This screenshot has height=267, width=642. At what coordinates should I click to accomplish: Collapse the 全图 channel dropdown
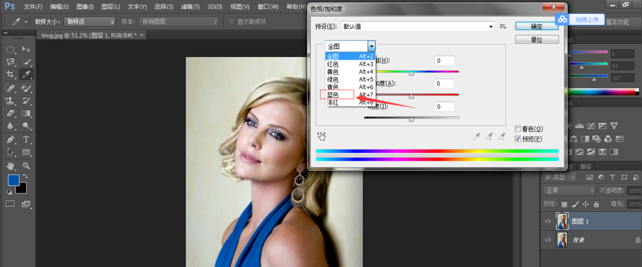tap(371, 46)
